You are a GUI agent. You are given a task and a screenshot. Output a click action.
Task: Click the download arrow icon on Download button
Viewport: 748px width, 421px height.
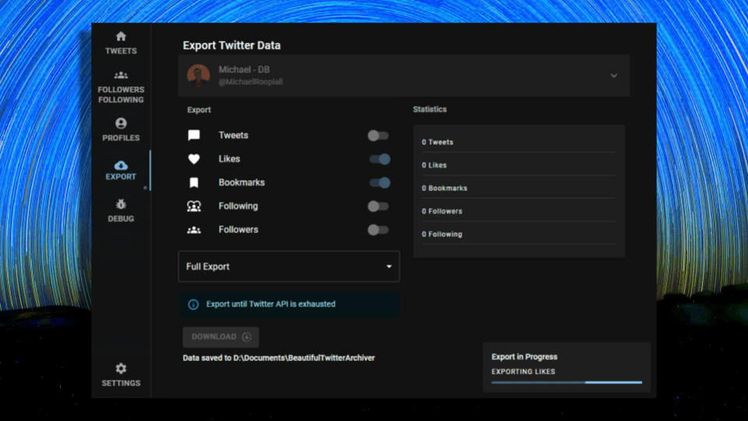coord(247,337)
